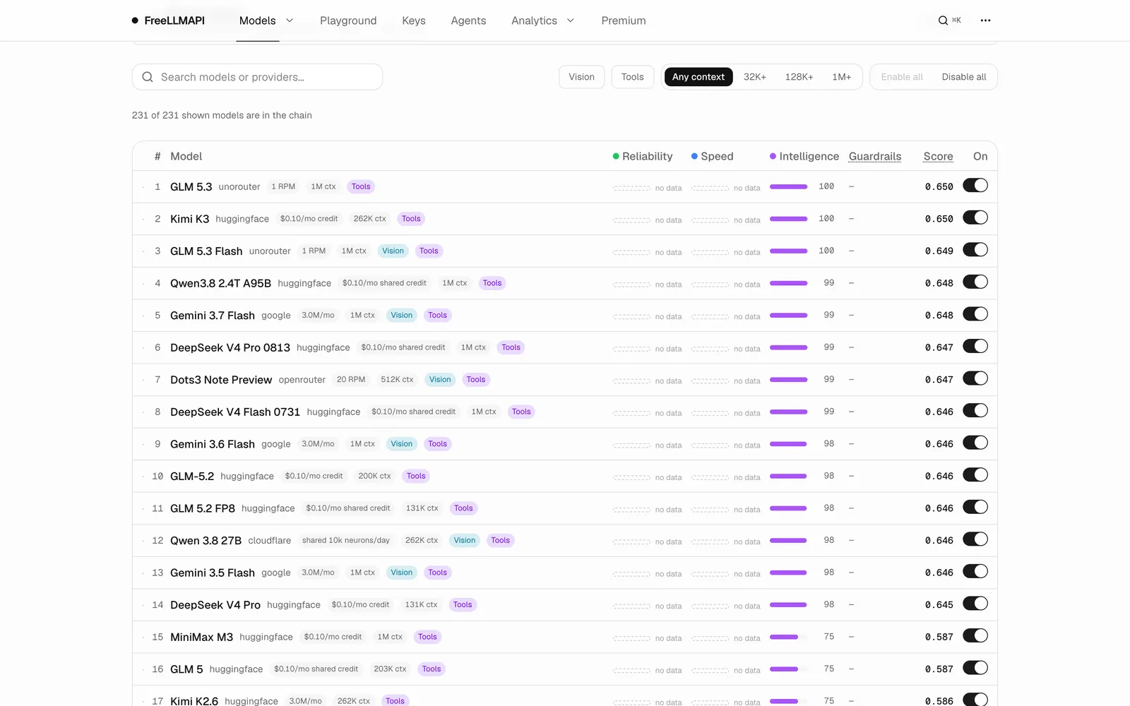1130x706 pixels.
Task: Sort by the Score column header
Action: (938, 156)
